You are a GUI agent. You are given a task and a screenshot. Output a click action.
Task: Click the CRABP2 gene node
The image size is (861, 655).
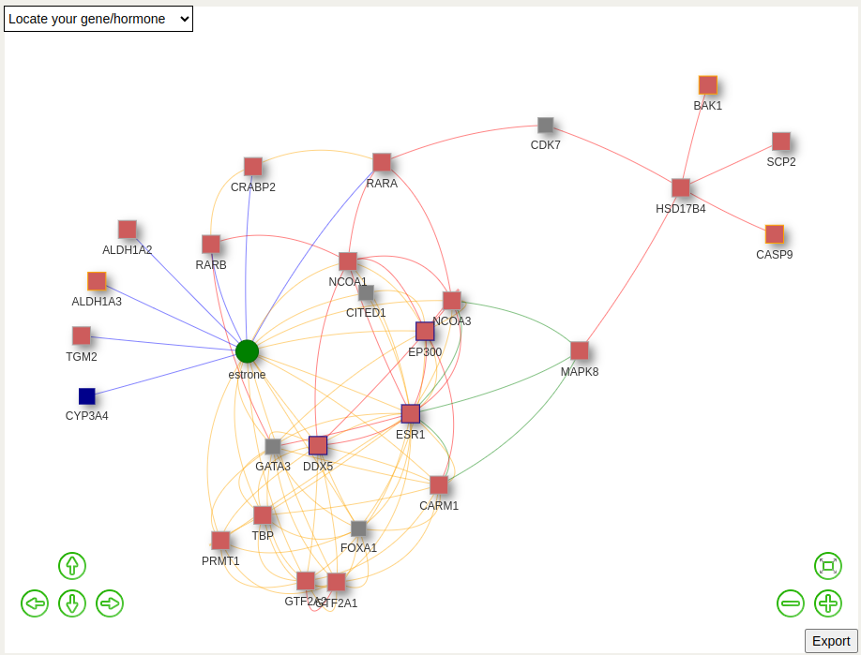point(253,167)
